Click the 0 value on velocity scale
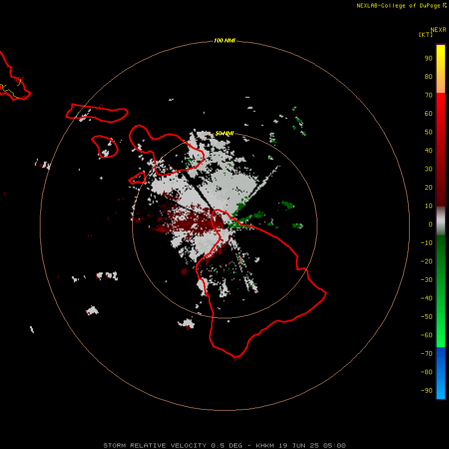Screen dimensions: 449x449 (x=431, y=224)
